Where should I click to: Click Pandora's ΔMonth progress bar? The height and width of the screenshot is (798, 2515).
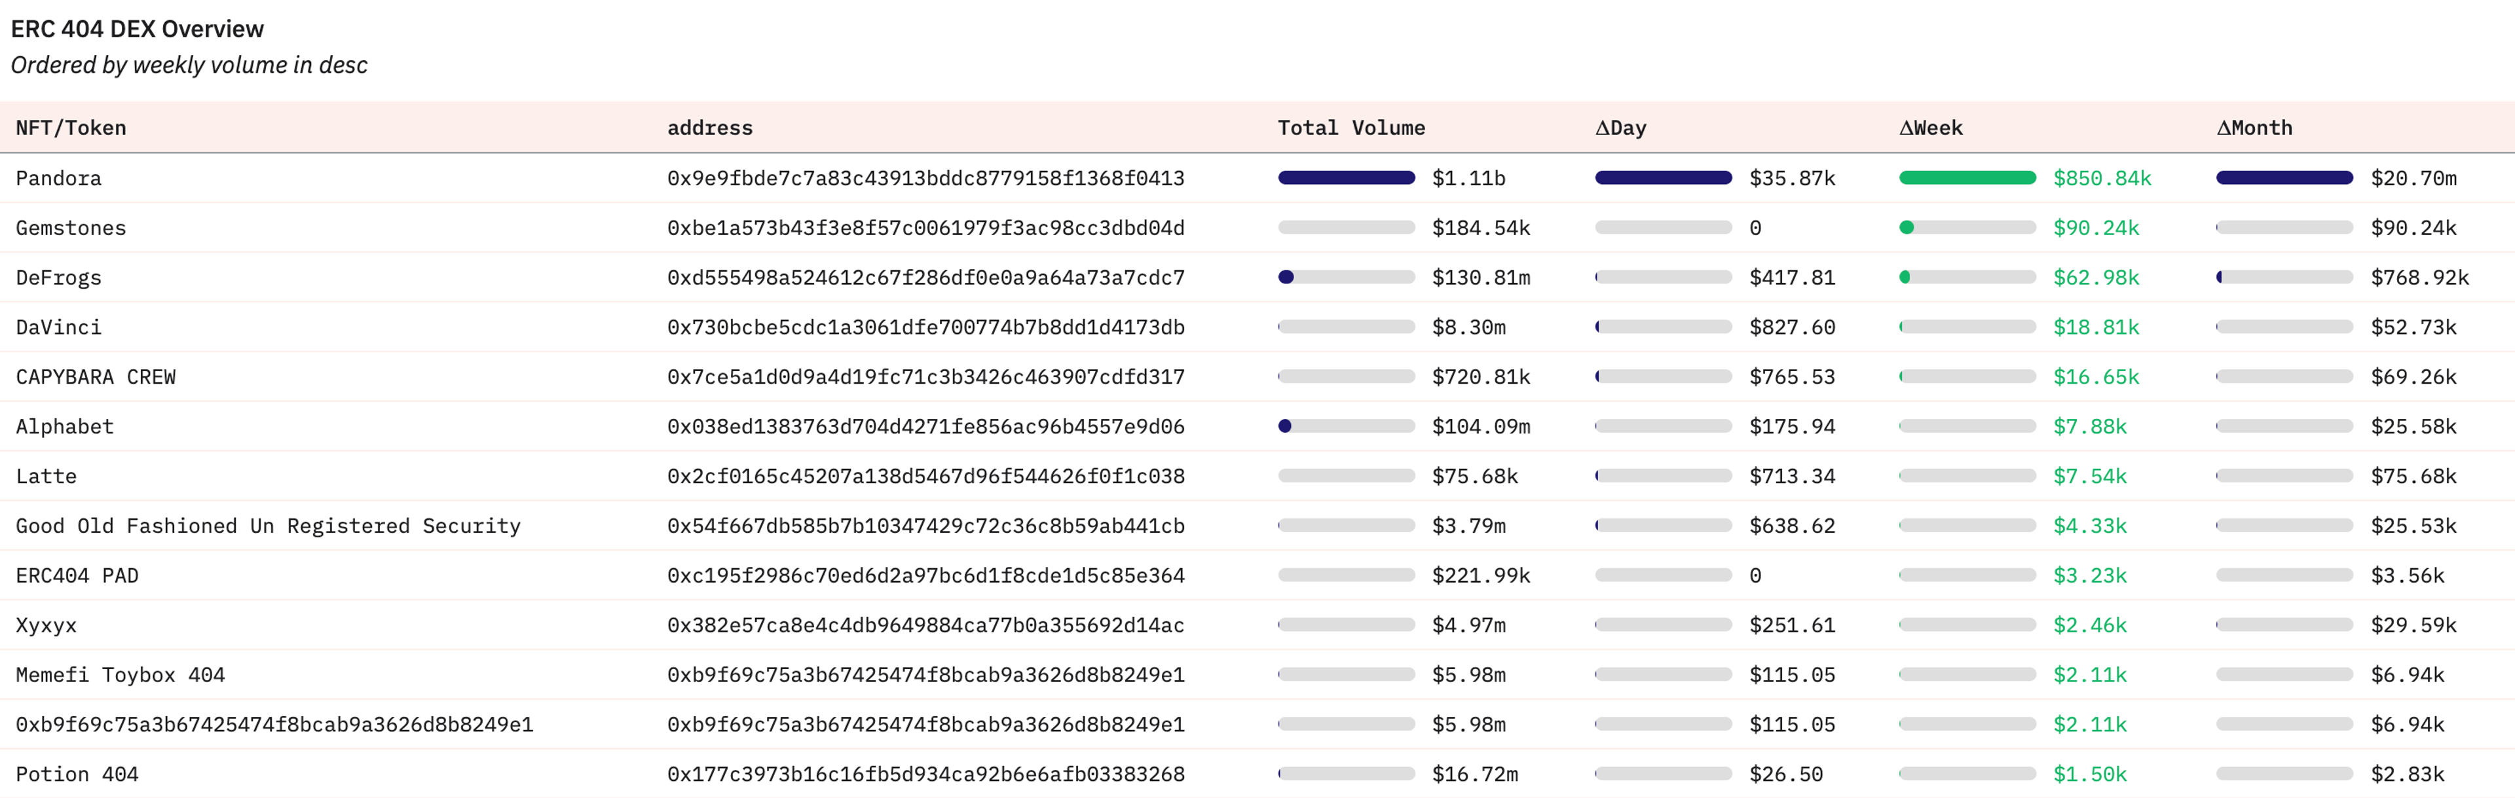pos(2284,177)
